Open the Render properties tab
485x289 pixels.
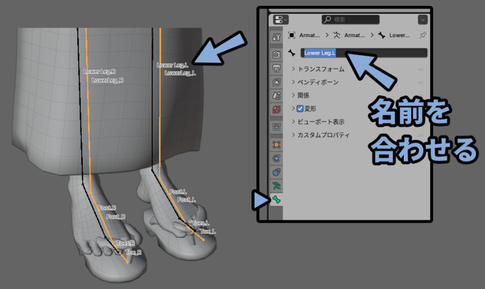click(x=276, y=55)
